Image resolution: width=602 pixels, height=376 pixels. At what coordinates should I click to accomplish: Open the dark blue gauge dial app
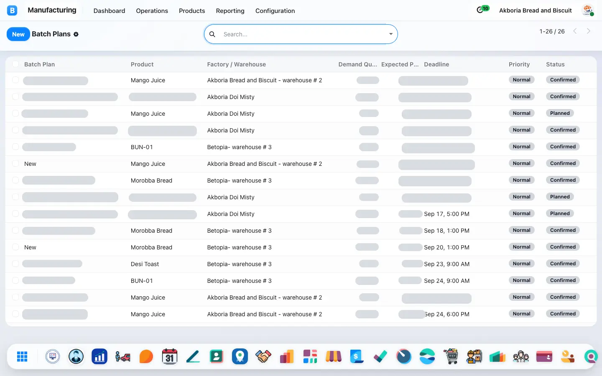[x=404, y=356]
